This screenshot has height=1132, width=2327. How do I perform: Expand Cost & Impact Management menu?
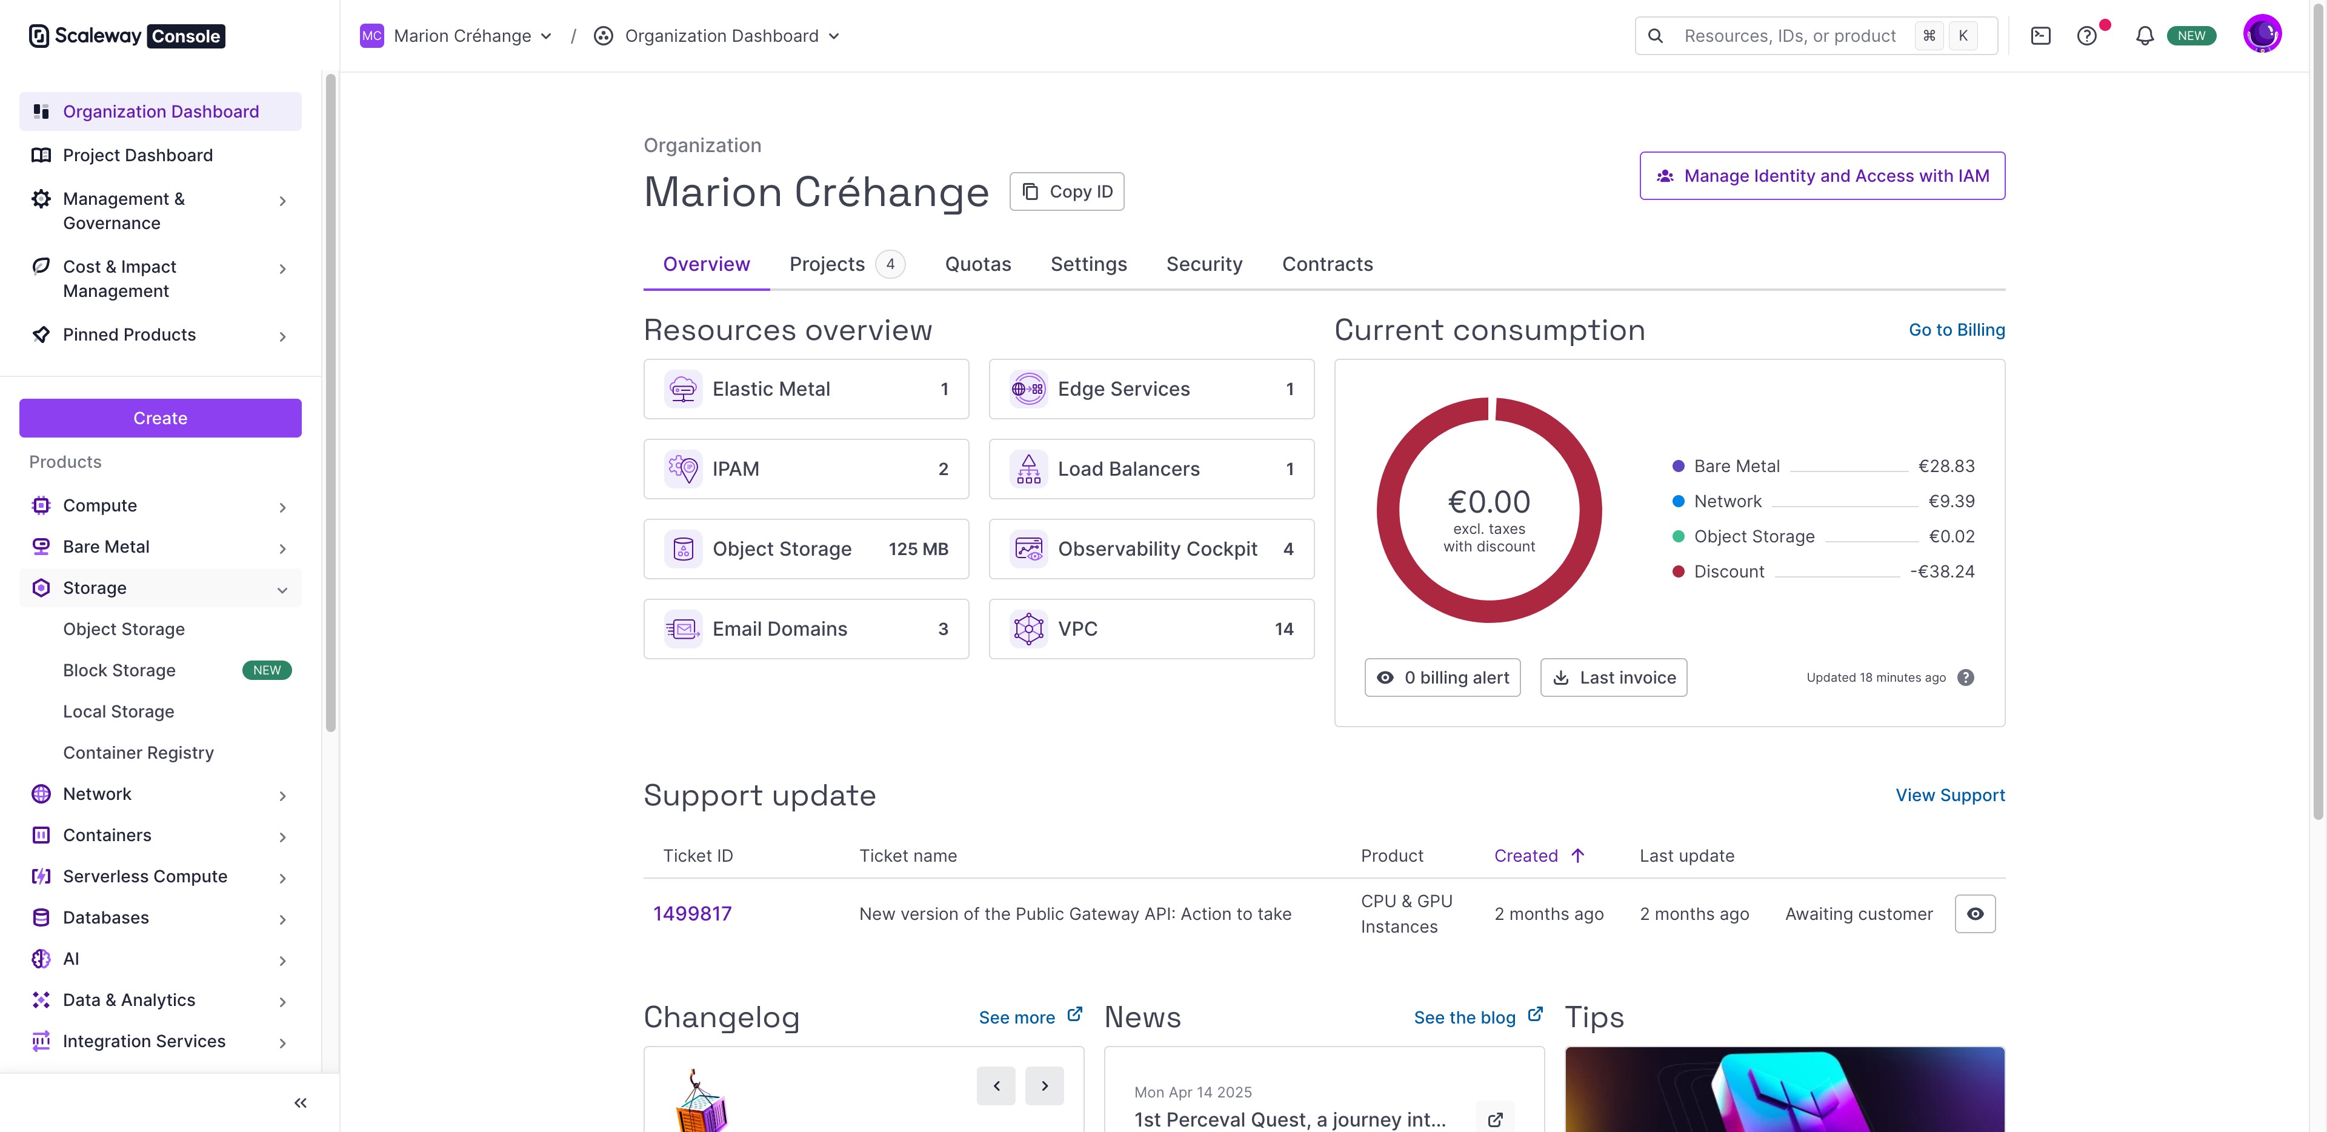[x=283, y=269]
